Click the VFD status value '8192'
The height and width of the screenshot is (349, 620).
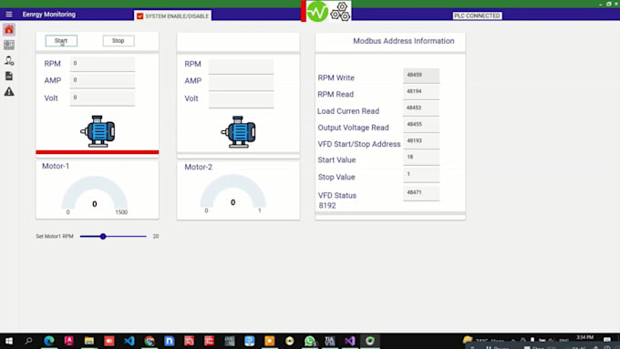click(327, 206)
